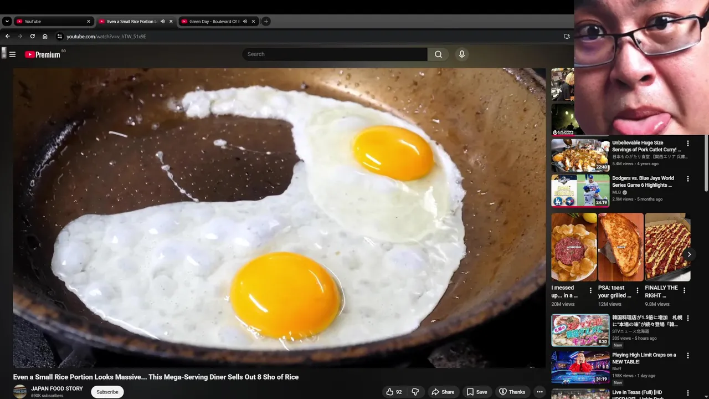This screenshot has width=709, height=399.
Task: Share the video
Action: coord(443,392)
